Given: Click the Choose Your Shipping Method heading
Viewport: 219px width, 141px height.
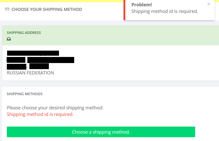Looking at the screenshot, I should [x=47, y=9].
